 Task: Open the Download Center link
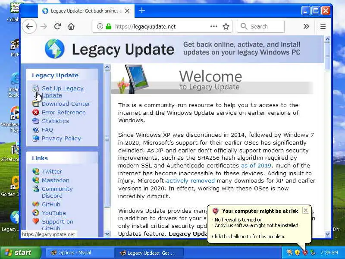click(x=66, y=104)
